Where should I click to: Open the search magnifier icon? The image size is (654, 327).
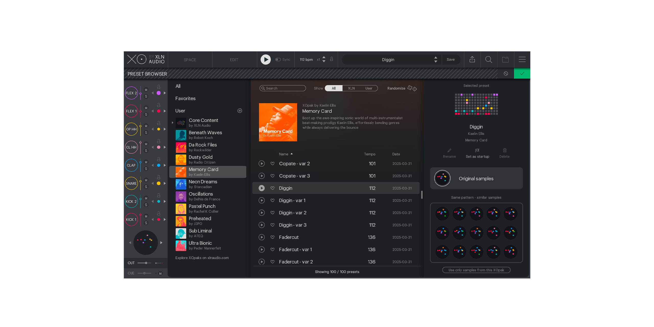click(x=489, y=60)
